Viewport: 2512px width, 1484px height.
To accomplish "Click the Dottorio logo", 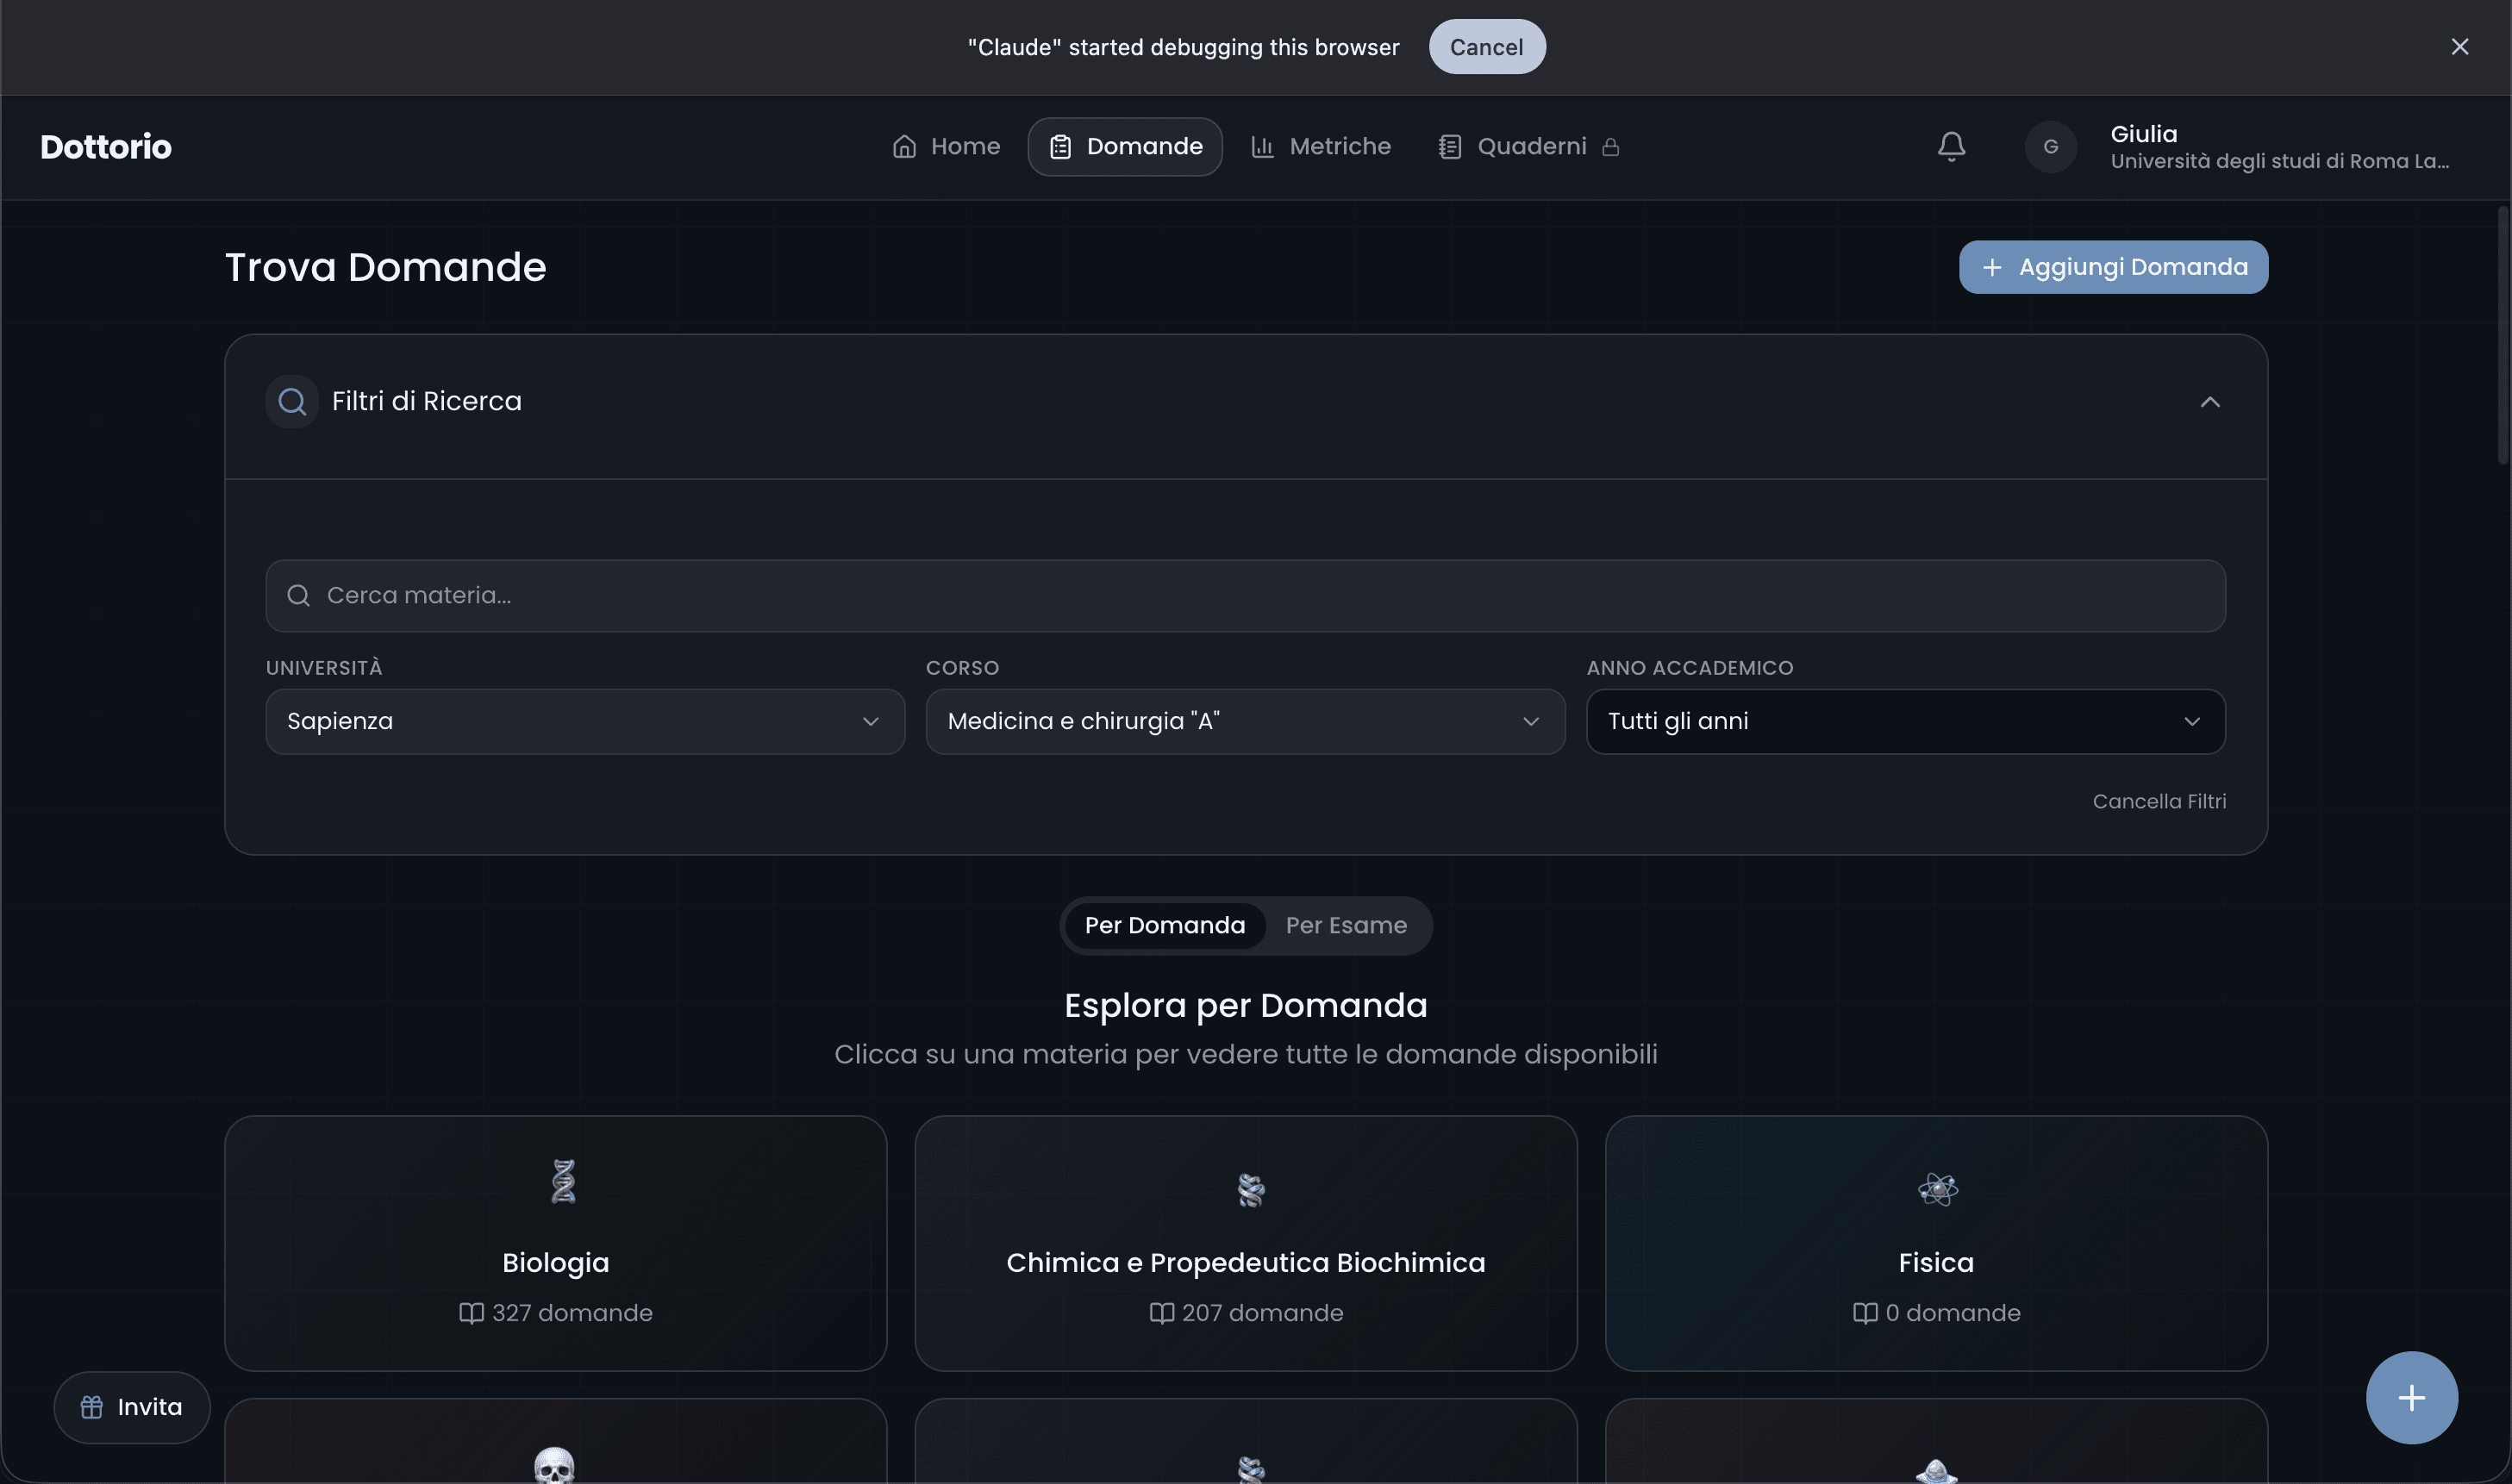I will pos(106,147).
